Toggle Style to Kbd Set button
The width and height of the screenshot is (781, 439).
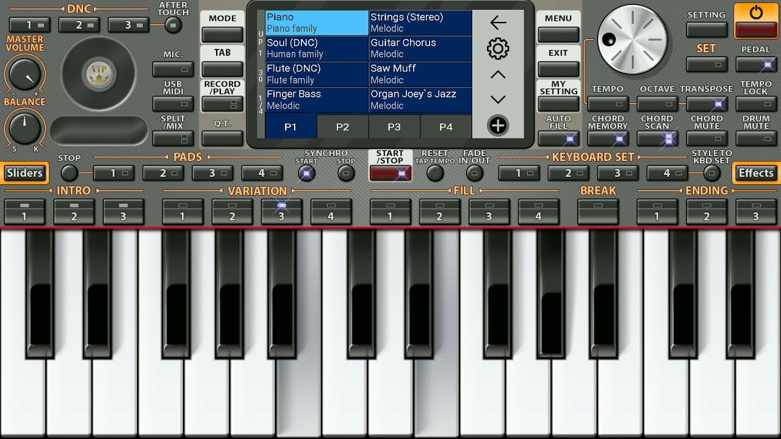pos(711,173)
